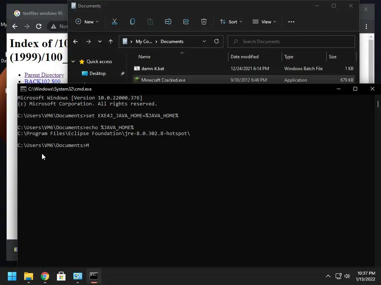Click the volume speaker icon in tray
The image size is (381, 285).
click(x=347, y=276)
